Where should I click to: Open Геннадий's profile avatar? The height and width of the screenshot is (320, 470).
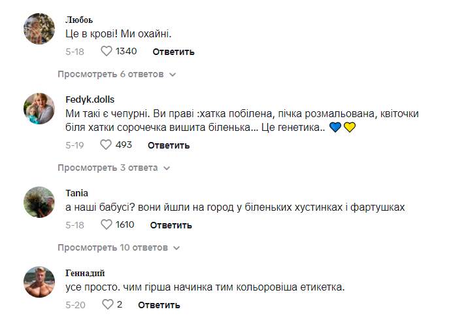(x=39, y=282)
